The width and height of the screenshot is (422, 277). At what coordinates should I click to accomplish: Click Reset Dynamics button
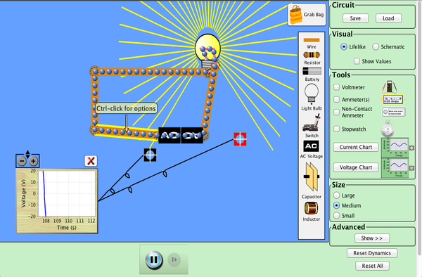(372, 253)
